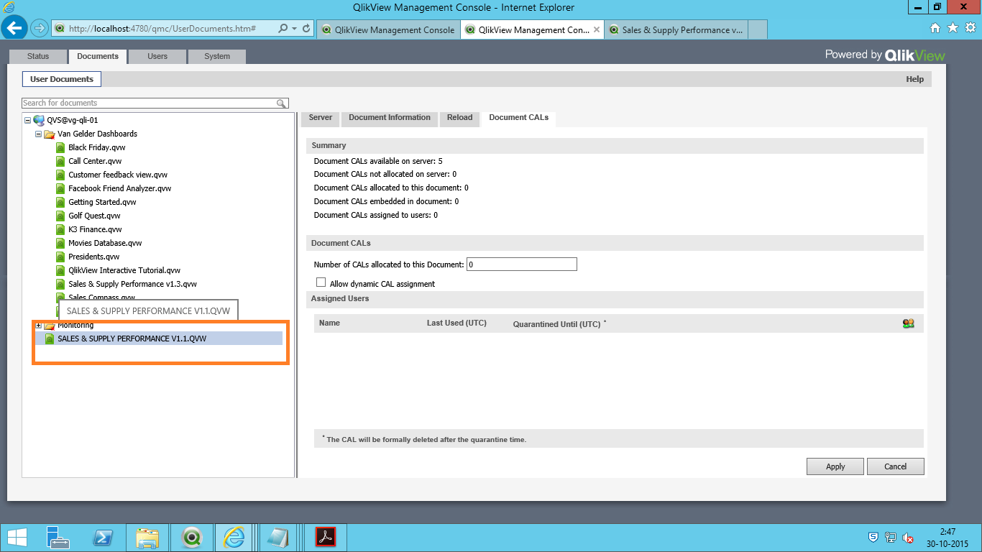Open the Users tab
The height and width of the screenshot is (552, 982).
pyautogui.click(x=157, y=56)
